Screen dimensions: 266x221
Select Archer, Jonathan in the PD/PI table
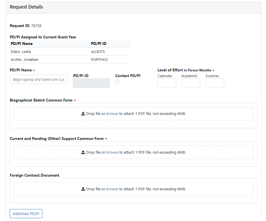click(x=24, y=60)
